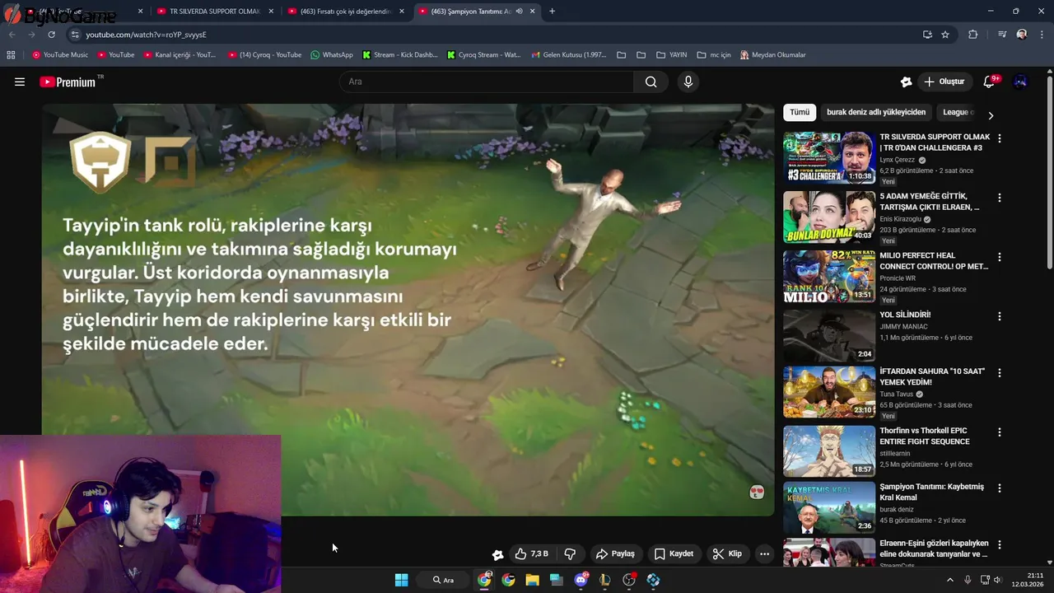The image size is (1054, 593).
Task: Click the sparkle icon left of likes
Action: pyautogui.click(x=497, y=554)
